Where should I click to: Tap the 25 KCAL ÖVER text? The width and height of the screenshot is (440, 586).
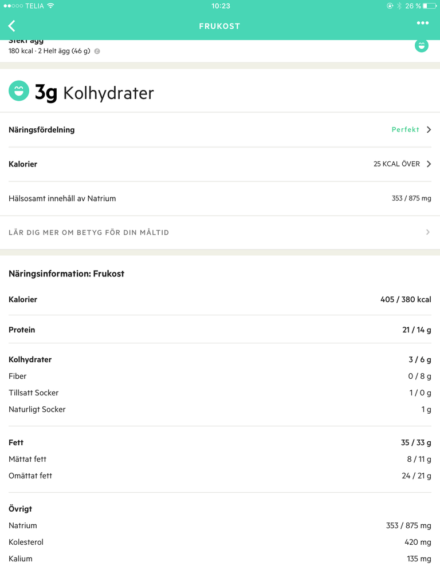(396, 164)
